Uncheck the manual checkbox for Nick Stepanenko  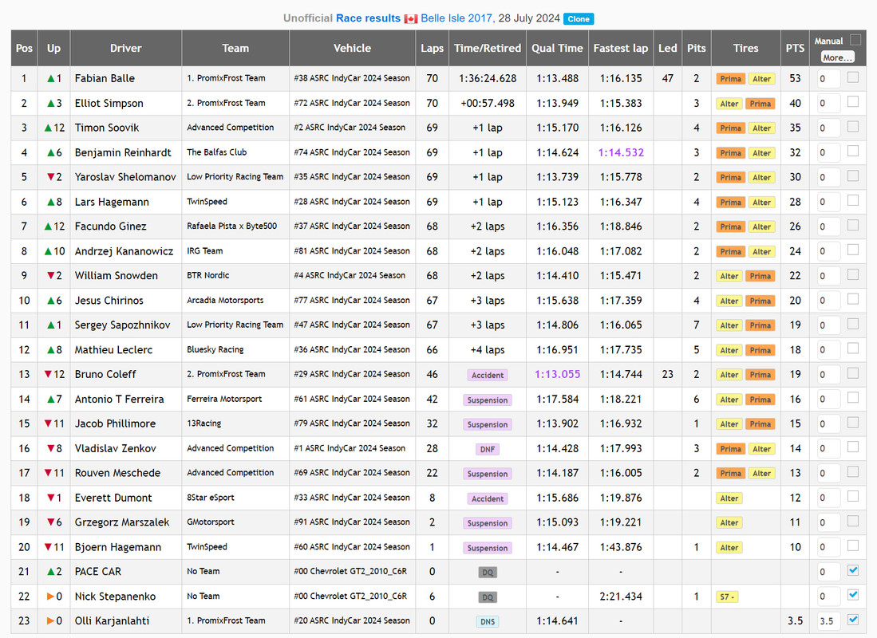pyautogui.click(x=853, y=595)
